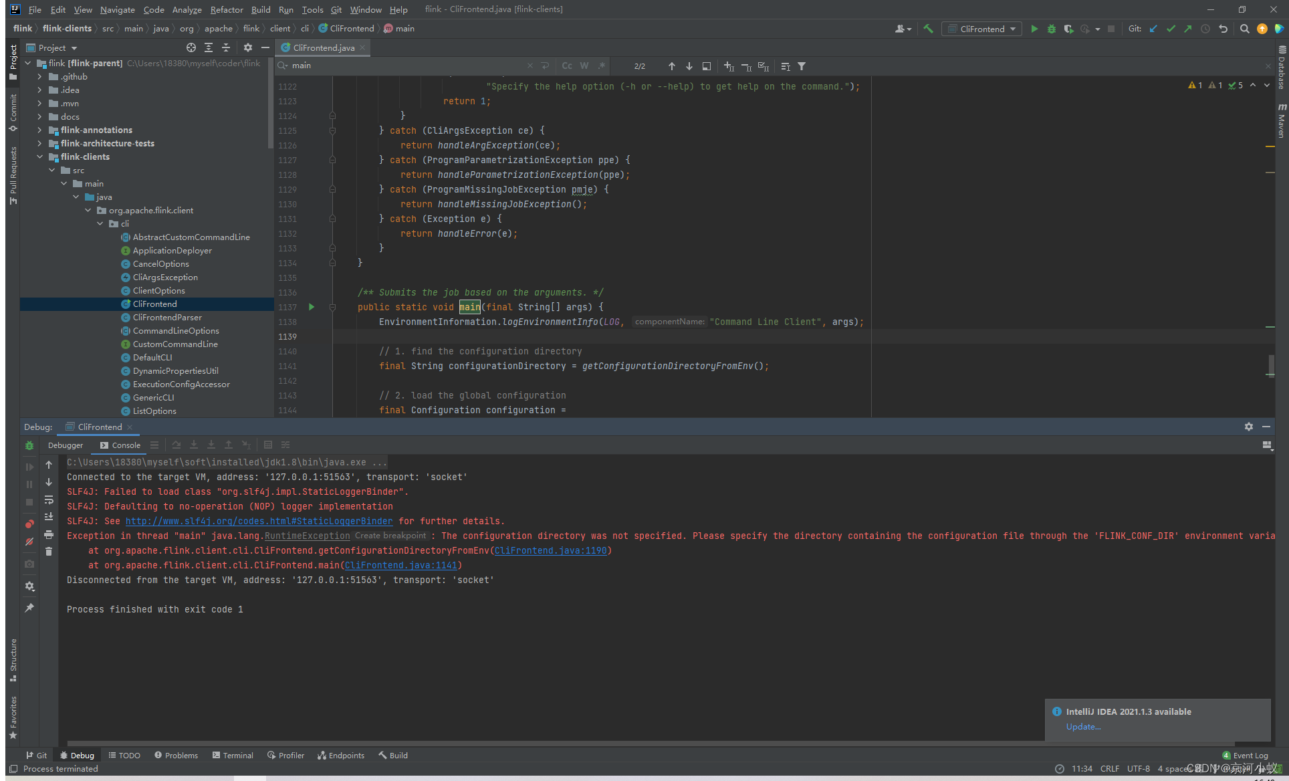Run CliFrontend with coverage
This screenshot has width=1289, height=781.
pyautogui.click(x=1068, y=29)
